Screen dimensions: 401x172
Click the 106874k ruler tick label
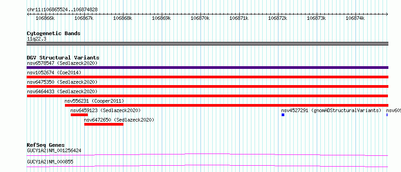coord(355,18)
